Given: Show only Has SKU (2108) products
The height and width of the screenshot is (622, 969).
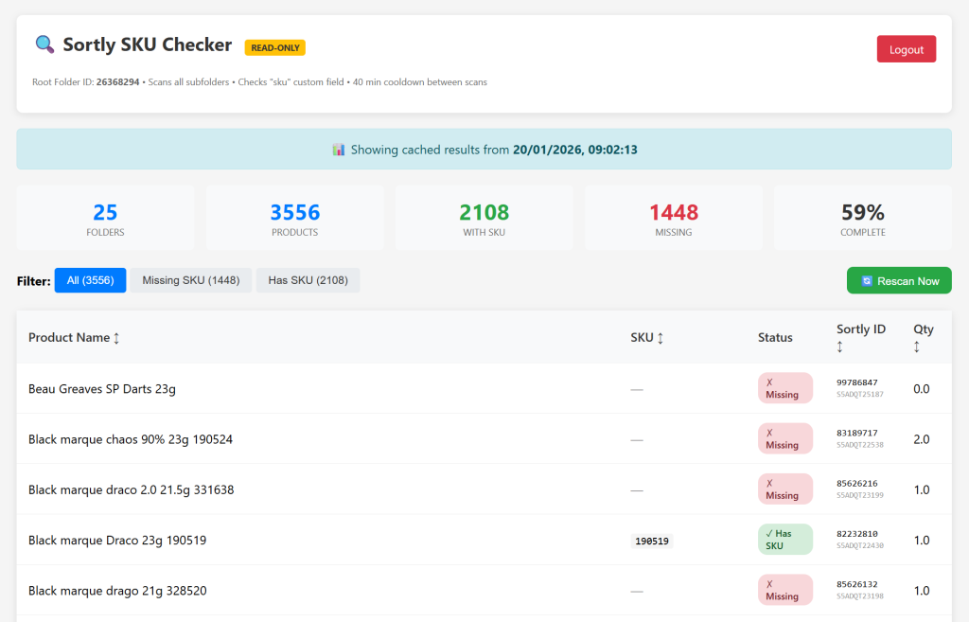Looking at the screenshot, I should click(308, 280).
